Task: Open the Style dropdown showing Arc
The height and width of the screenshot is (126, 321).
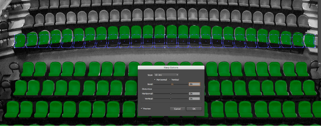Action: (166, 74)
